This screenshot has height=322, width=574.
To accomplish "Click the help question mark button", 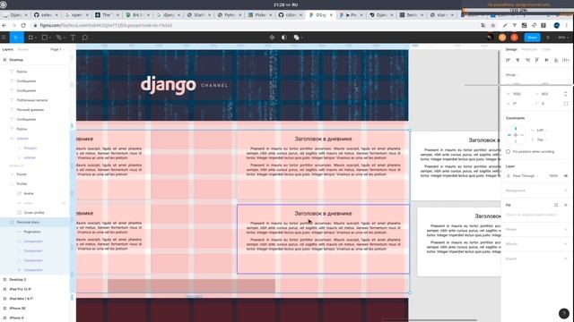I will coord(564,313).
